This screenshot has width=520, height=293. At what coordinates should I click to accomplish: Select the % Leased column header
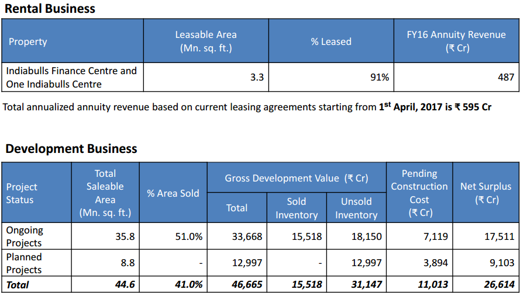coord(331,41)
